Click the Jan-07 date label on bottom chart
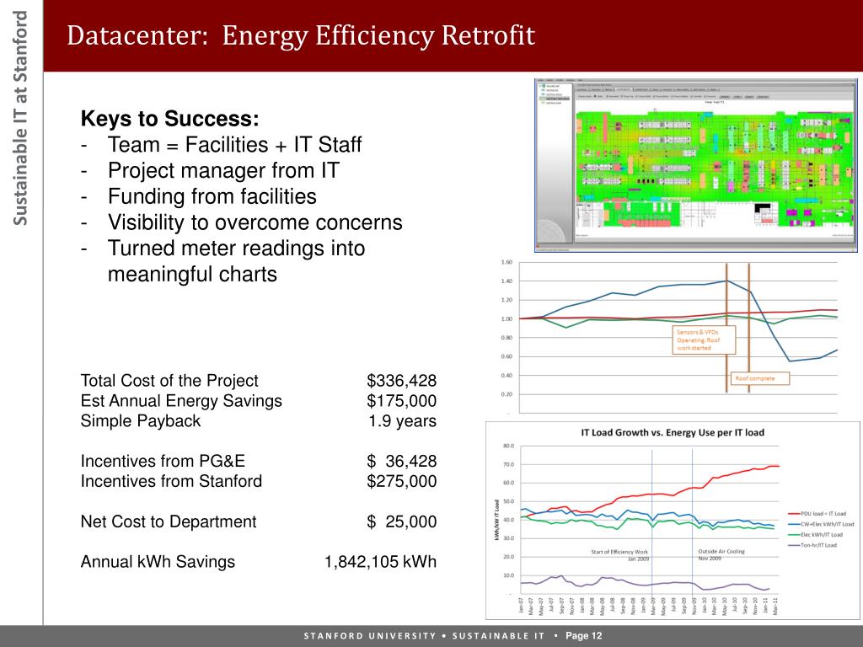The height and width of the screenshot is (647, 863). pos(521,605)
